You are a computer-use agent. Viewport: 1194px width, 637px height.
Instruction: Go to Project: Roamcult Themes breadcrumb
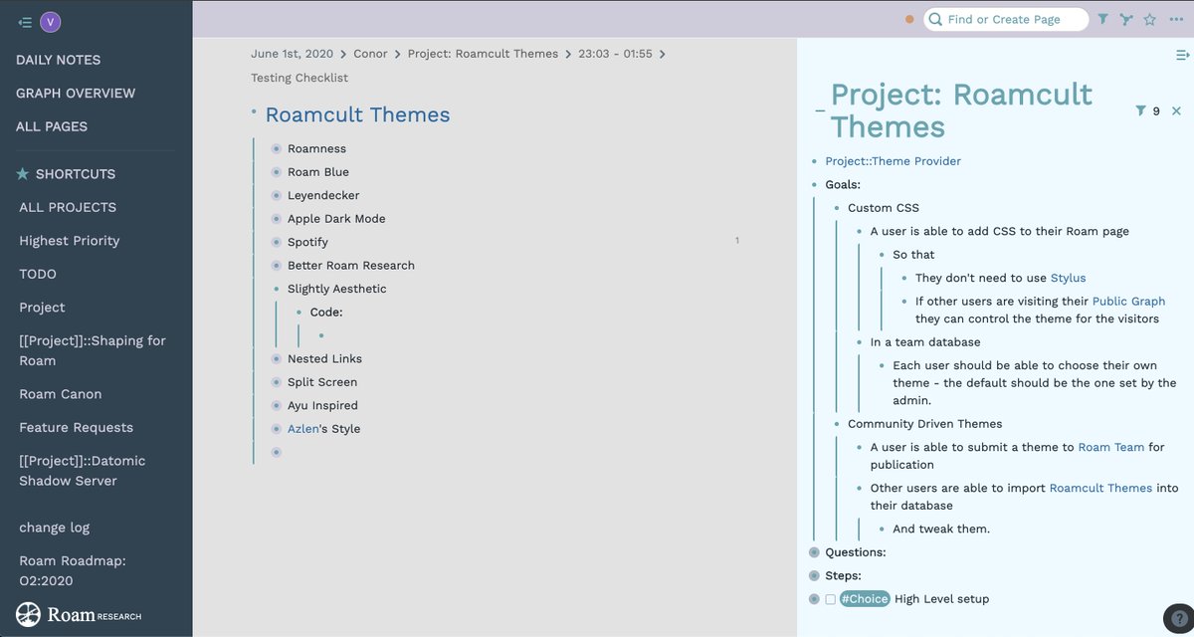point(483,54)
